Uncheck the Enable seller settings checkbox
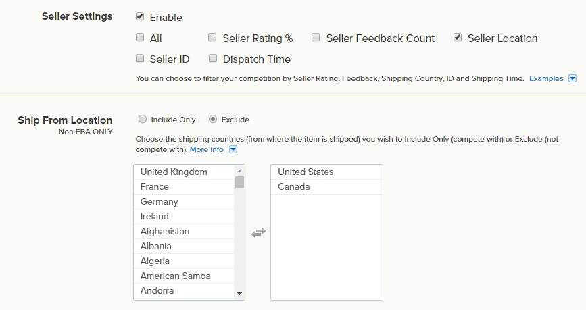 (140, 16)
